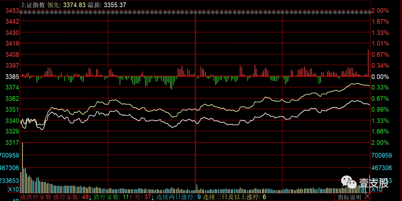The height and width of the screenshot is (201, 402).
Task: Click the 壹支股 watermark text
Action: pyautogui.click(x=373, y=183)
